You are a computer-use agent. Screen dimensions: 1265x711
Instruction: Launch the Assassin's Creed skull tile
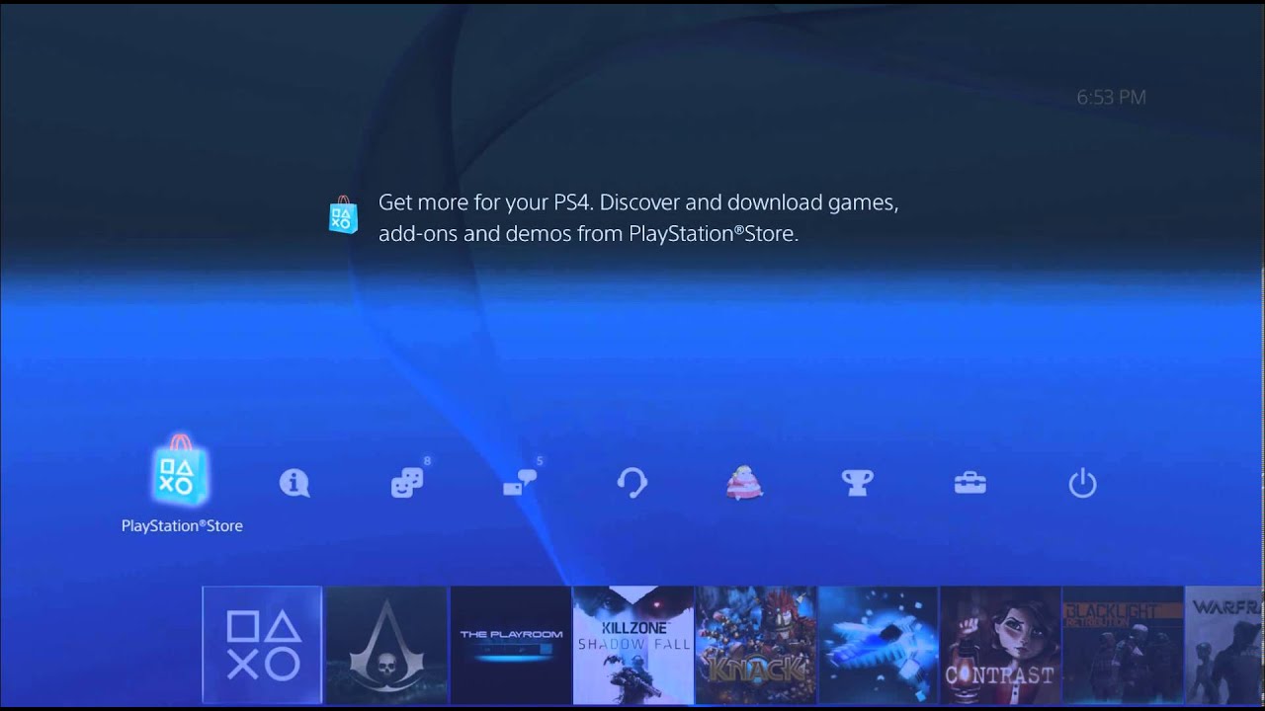click(386, 645)
